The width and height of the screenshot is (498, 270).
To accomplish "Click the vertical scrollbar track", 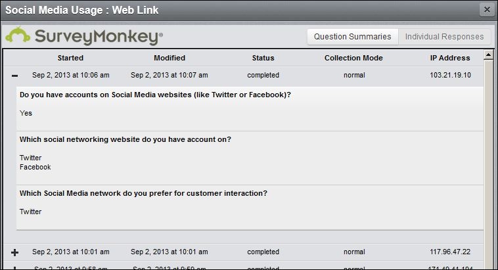I will (488, 164).
